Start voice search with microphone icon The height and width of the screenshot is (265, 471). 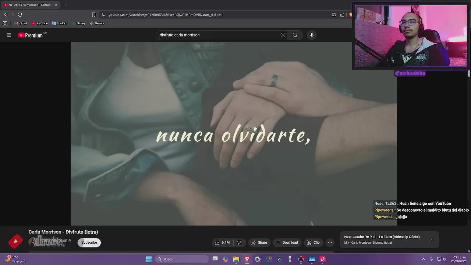(312, 35)
